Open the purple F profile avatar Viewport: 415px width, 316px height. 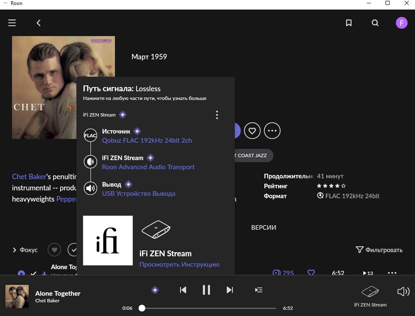click(401, 23)
